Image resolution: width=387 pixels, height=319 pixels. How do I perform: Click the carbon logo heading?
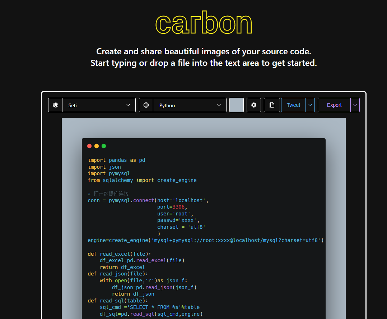(x=204, y=23)
